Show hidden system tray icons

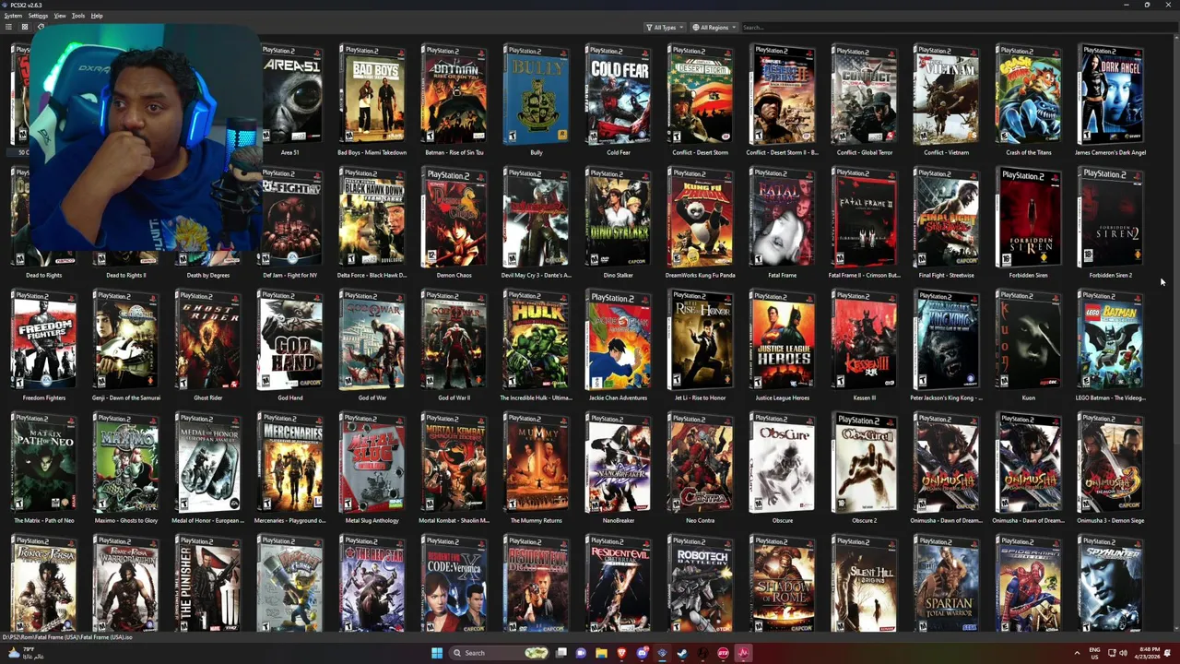tap(1077, 653)
